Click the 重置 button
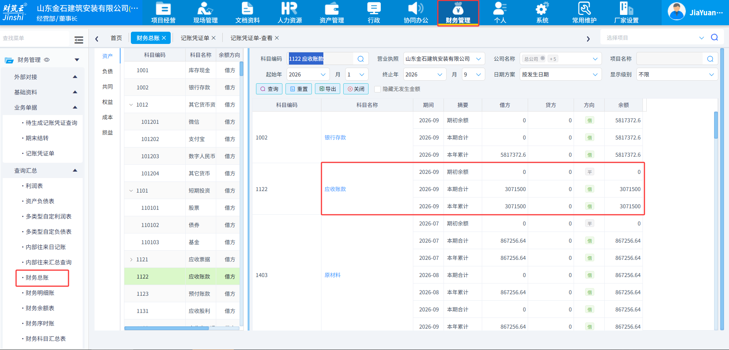Image resolution: width=729 pixels, height=350 pixels. (298, 89)
